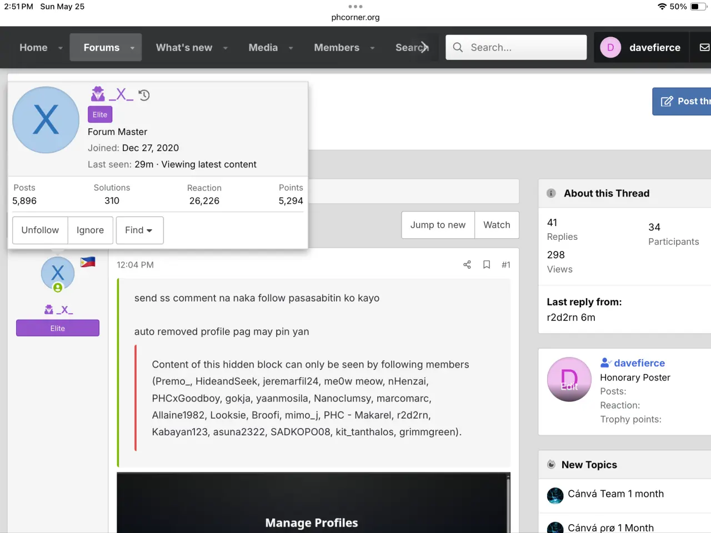Click Jump to new button
Screen dimensions: 711x533
click(438, 225)
